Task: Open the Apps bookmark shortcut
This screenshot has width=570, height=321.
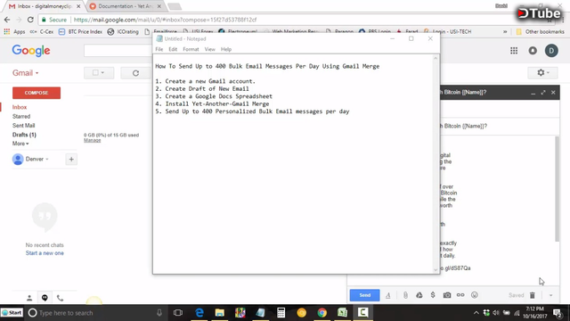Action: 14,32
